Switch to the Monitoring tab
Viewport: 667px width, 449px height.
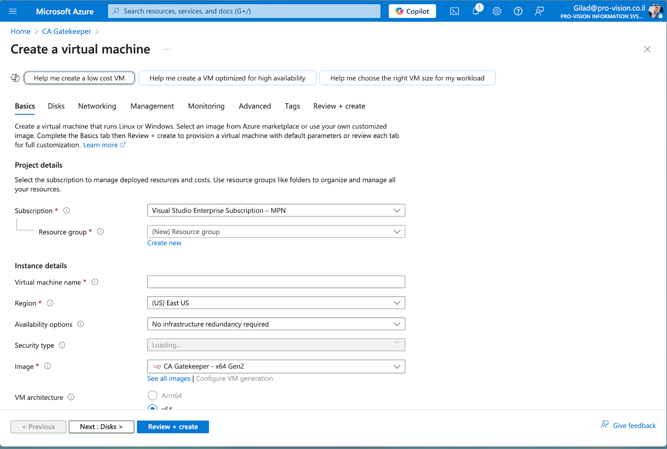coord(206,106)
